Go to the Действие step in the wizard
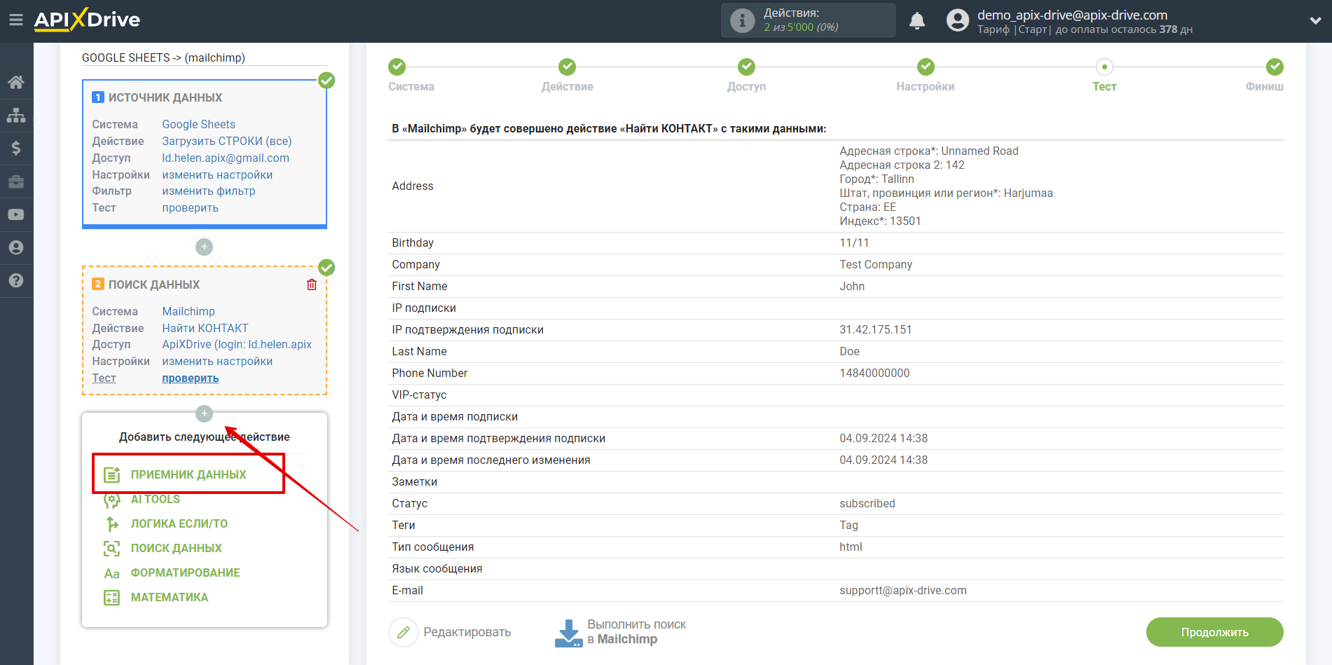Screen dimensions: 1332x665 pyautogui.click(x=567, y=76)
